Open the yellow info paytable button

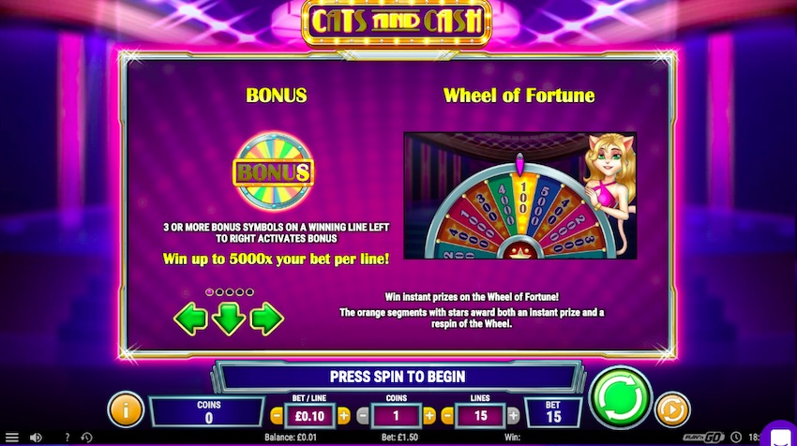click(x=126, y=409)
